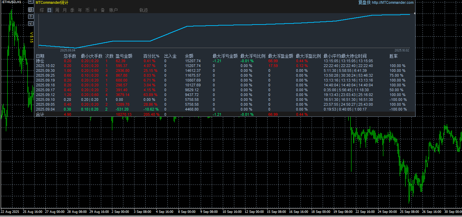Click the M tab
The image size is (462, 217).
point(95,10)
